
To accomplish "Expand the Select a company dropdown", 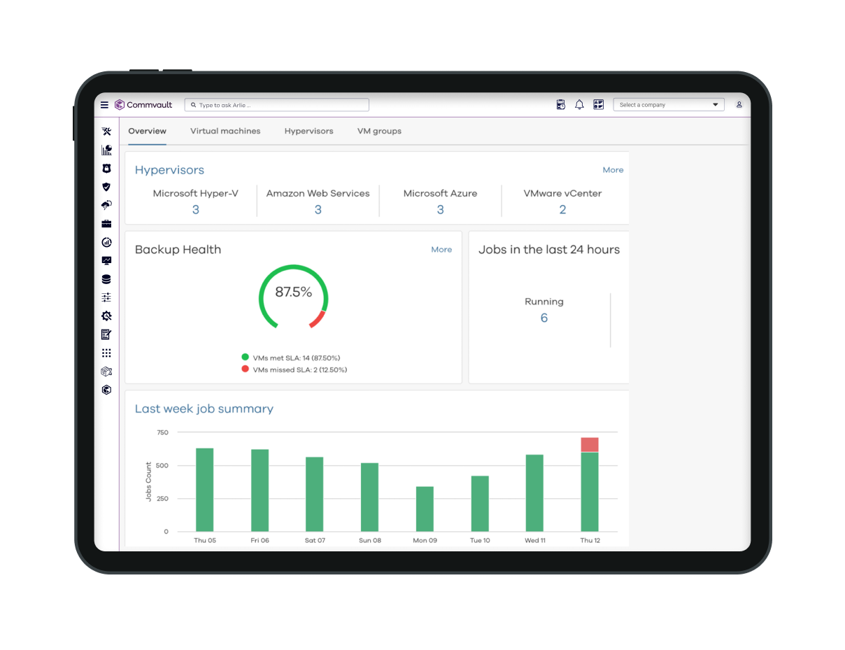I will point(668,105).
